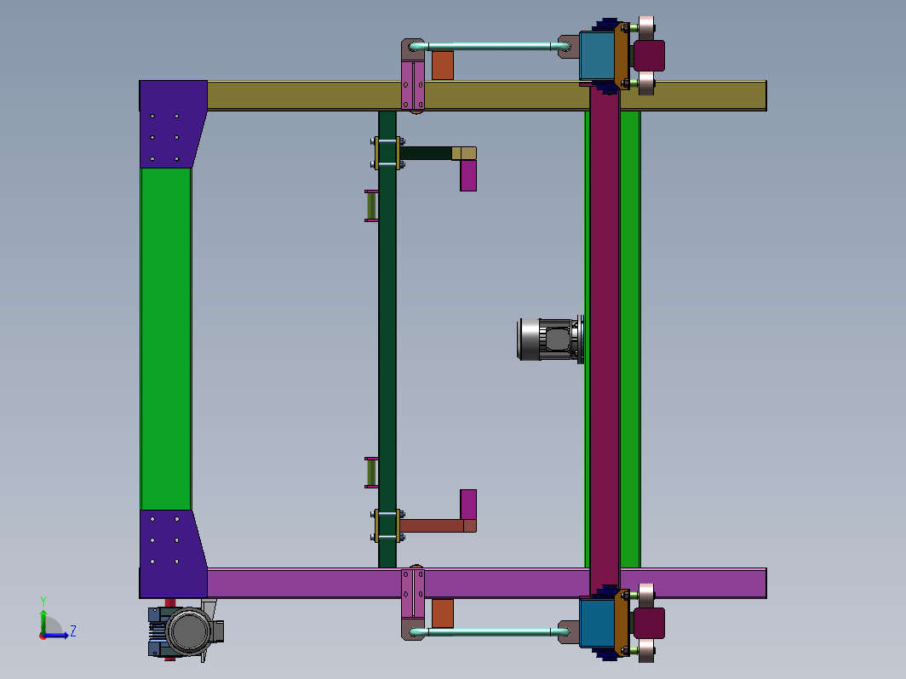
Task: Select the lower magenta stop block
Action: click(x=468, y=505)
